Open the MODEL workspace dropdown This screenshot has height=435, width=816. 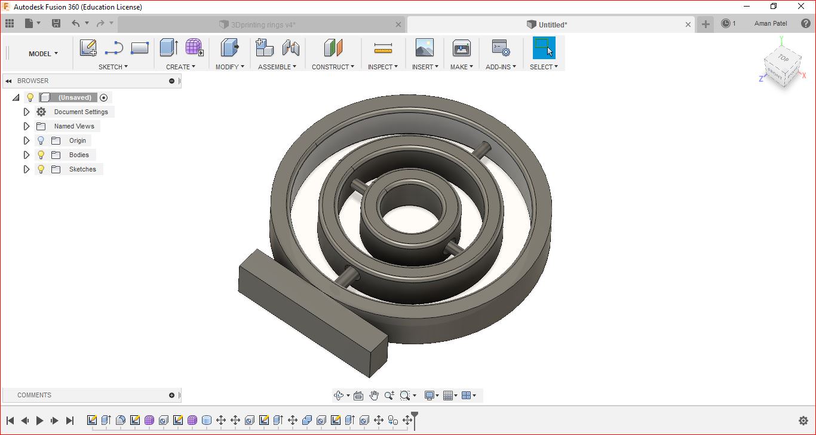click(43, 54)
